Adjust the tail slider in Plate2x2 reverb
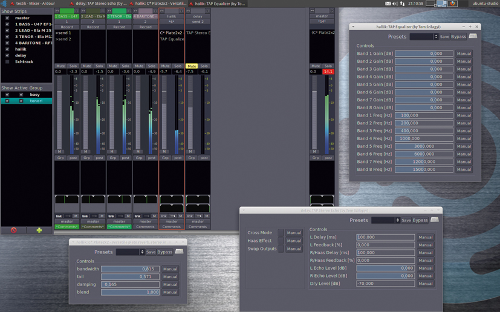 pyautogui.click(x=130, y=276)
